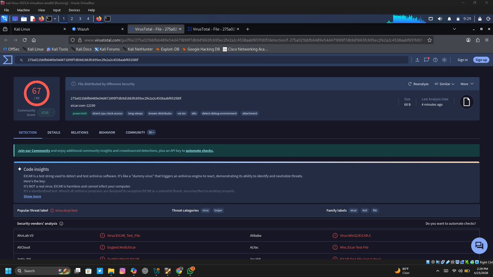Viewport: 493px width, 277px height.
Task: Open the VirusTotal notifications icon with red dot
Action: 426,60
